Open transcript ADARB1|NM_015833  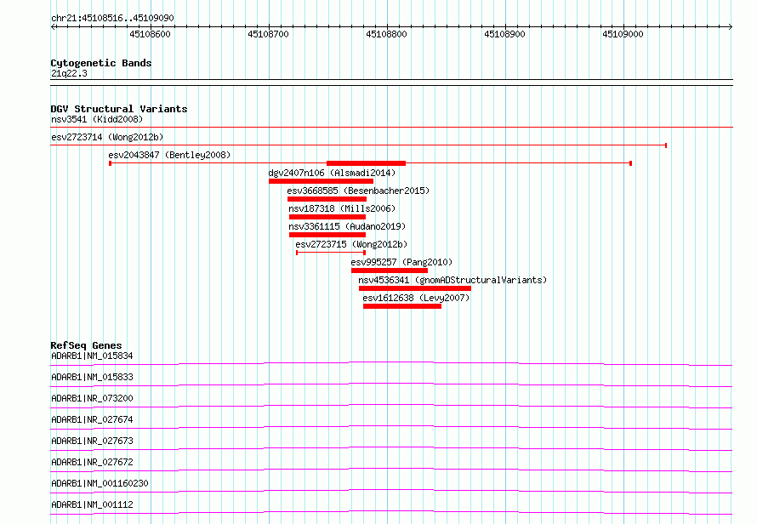click(x=92, y=377)
